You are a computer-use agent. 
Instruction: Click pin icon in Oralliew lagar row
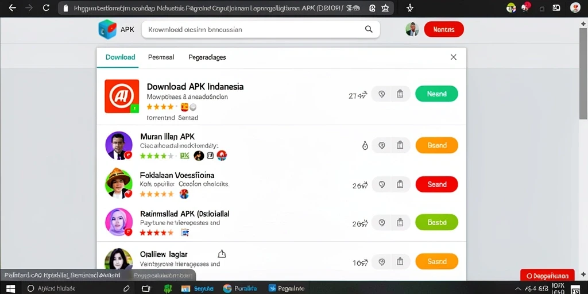point(382,261)
